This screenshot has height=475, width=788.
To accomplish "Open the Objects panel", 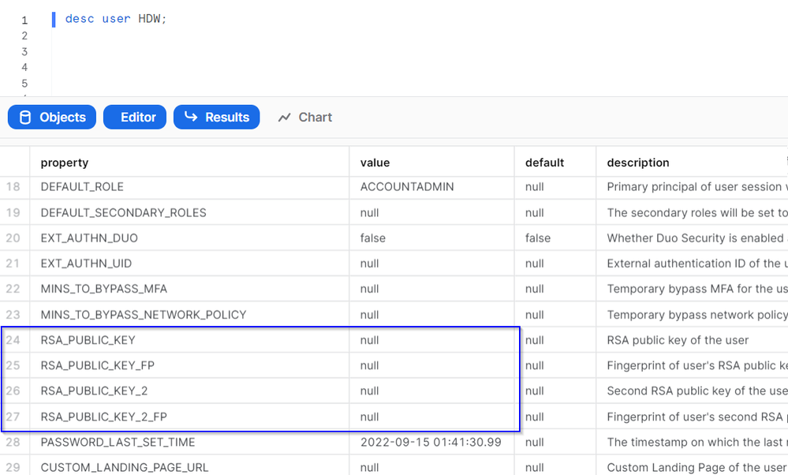I will point(52,118).
